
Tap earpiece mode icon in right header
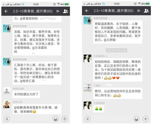pyautogui.click(x=139, y=11)
